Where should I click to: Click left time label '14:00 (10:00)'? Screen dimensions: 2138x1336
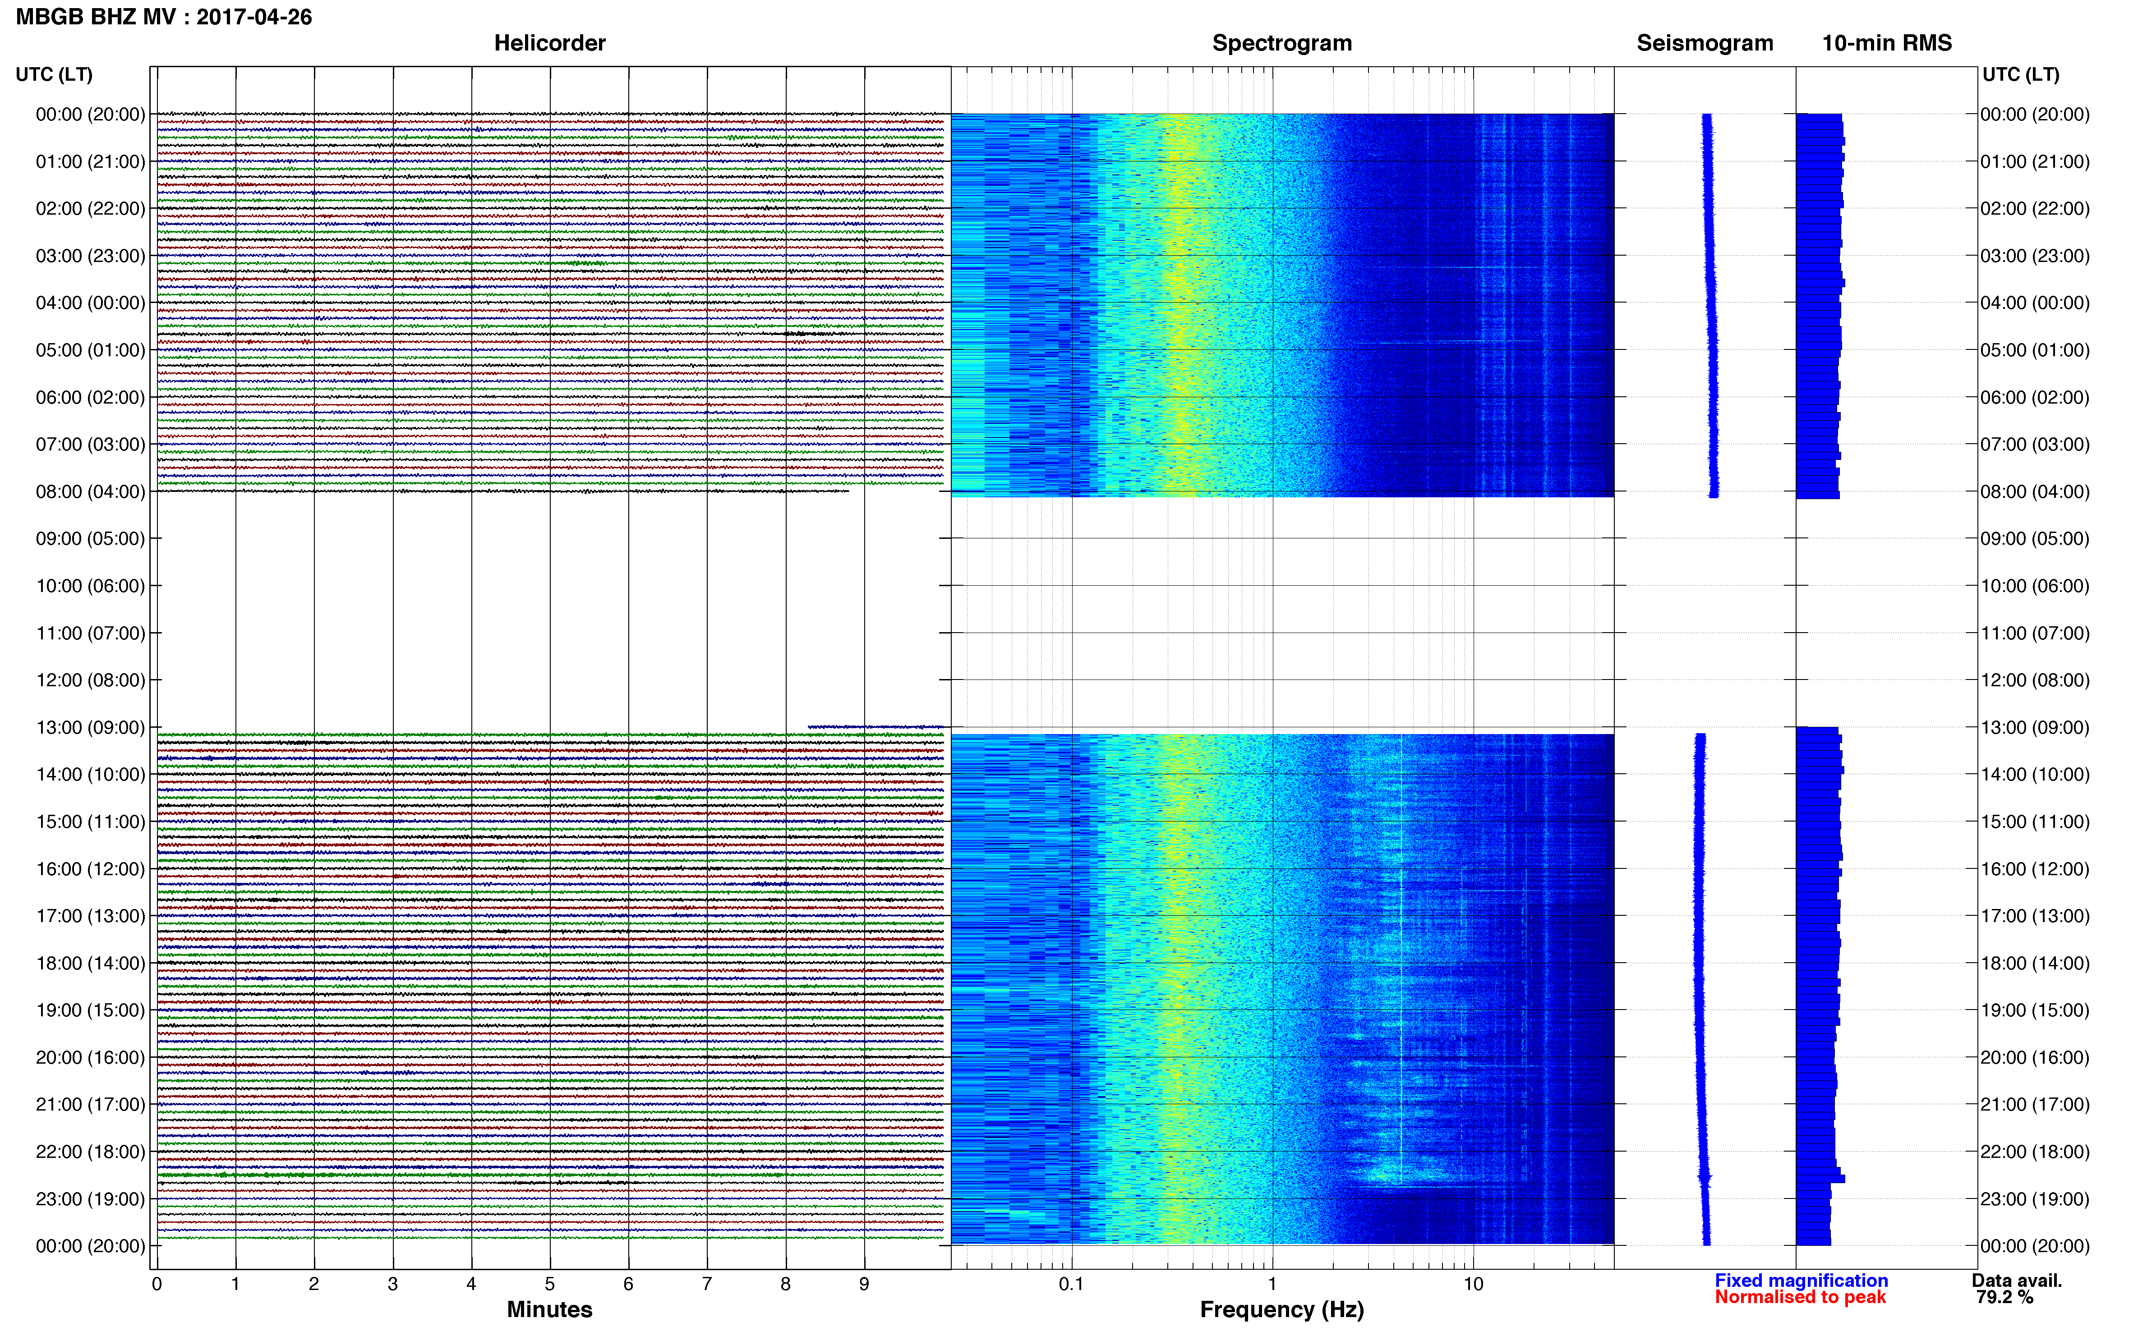pyautogui.click(x=90, y=774)
